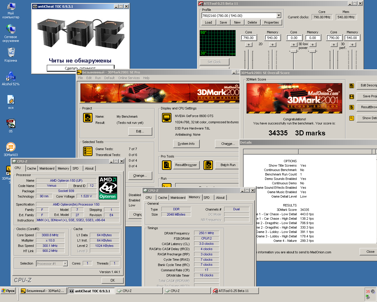Screen dimensions: 377x302
Task: Switch to antiCheat TOC taskbar item
Action: [92, 291]
